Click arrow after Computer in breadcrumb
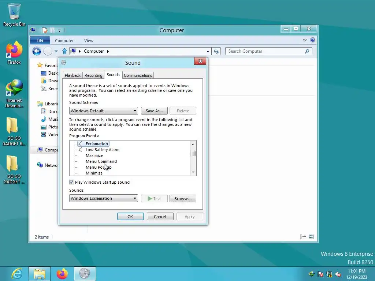Screen dimensions: 375x281 [x=108, y=51]
